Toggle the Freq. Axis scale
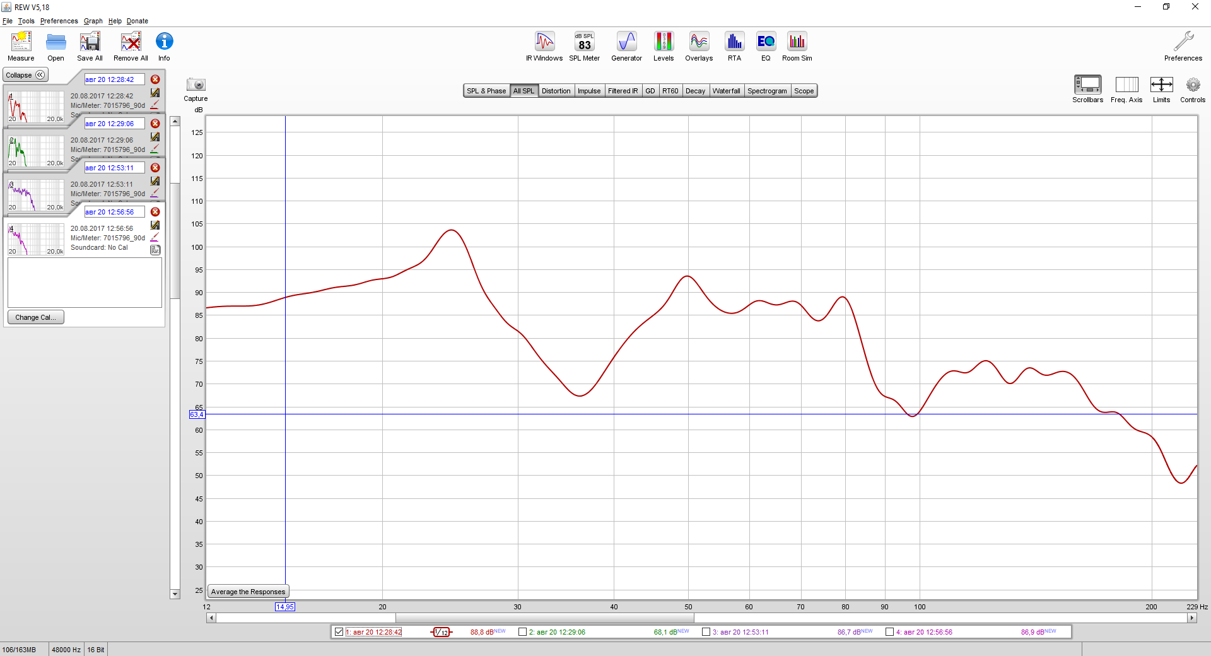This screenshot has height=656, width=1211. 1126,89
